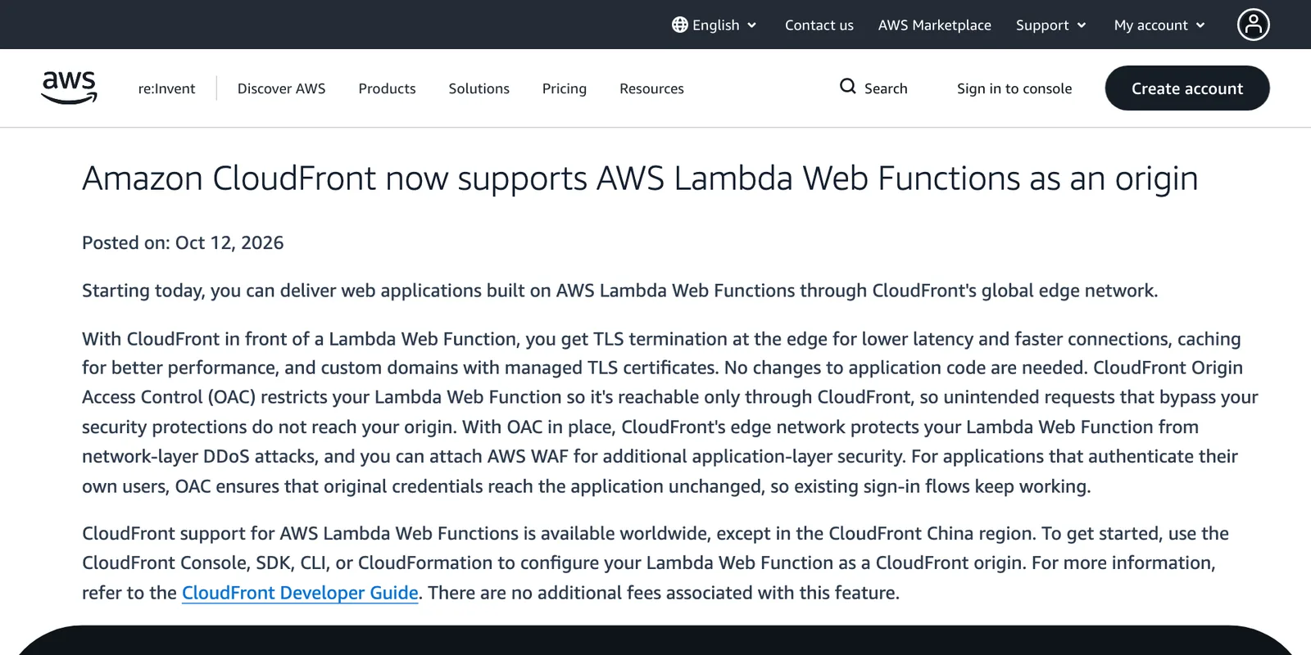Expand the English language chevron
This screenshot has width=1311, height=655.
[x=751, y=25]
